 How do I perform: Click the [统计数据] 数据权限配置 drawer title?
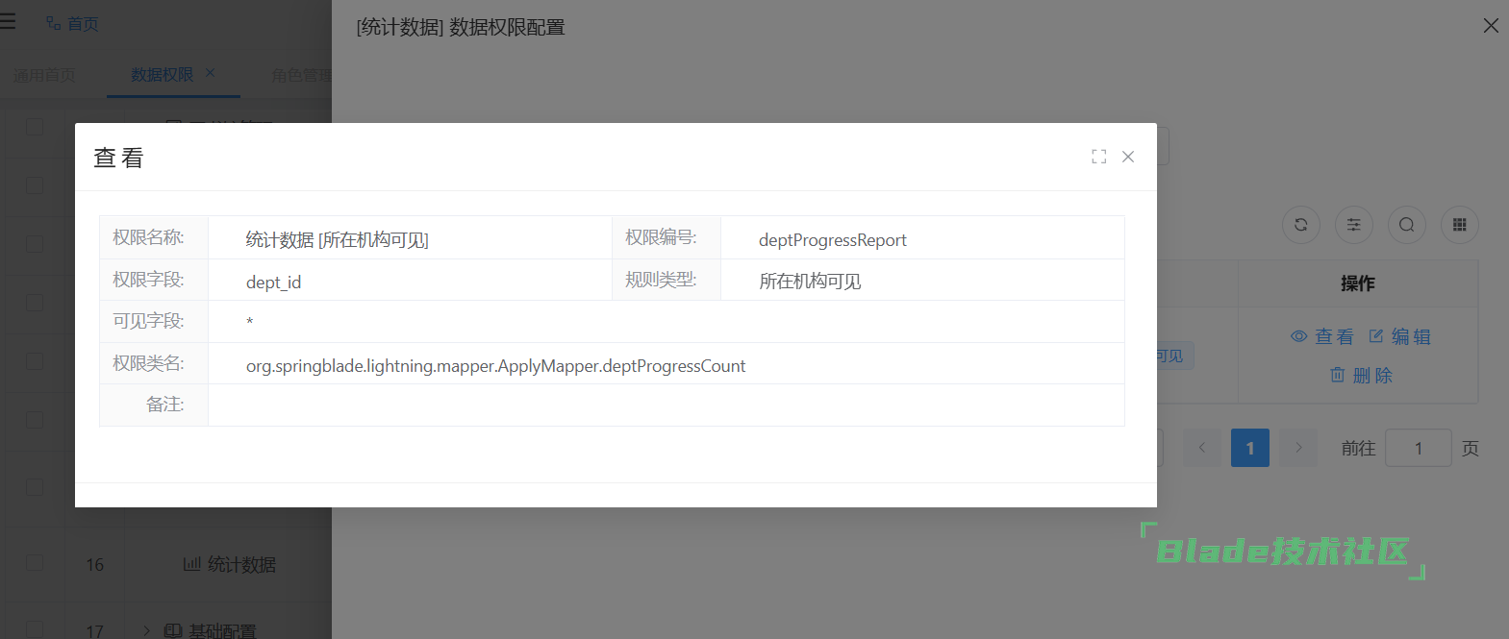tap(461, 27)
